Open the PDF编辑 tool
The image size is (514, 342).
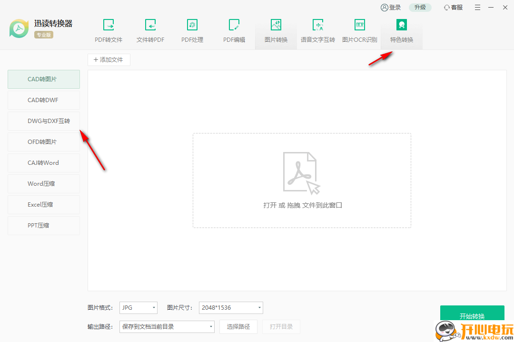point(234,30)
